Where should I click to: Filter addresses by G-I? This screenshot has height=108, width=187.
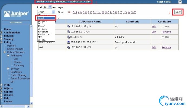click(x=95, y=12)
